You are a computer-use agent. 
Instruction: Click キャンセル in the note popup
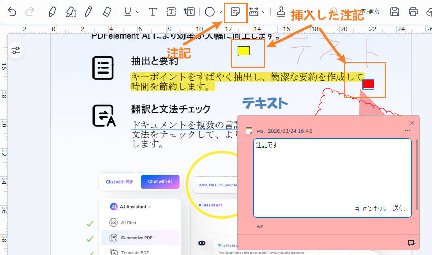pos(371,209)
